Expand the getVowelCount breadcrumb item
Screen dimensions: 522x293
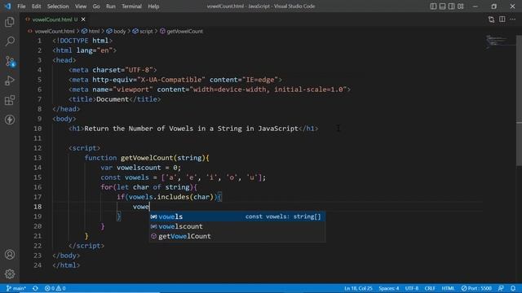[x=181, y=31]
